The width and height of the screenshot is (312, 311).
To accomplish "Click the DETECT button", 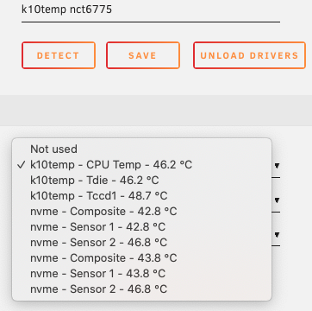I will point(59,55).
